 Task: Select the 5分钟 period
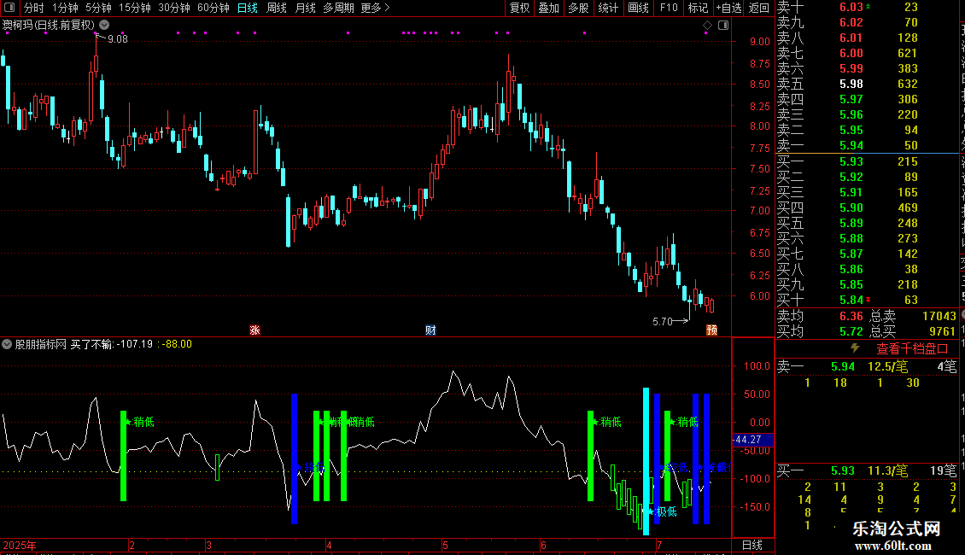pos(98,8)
